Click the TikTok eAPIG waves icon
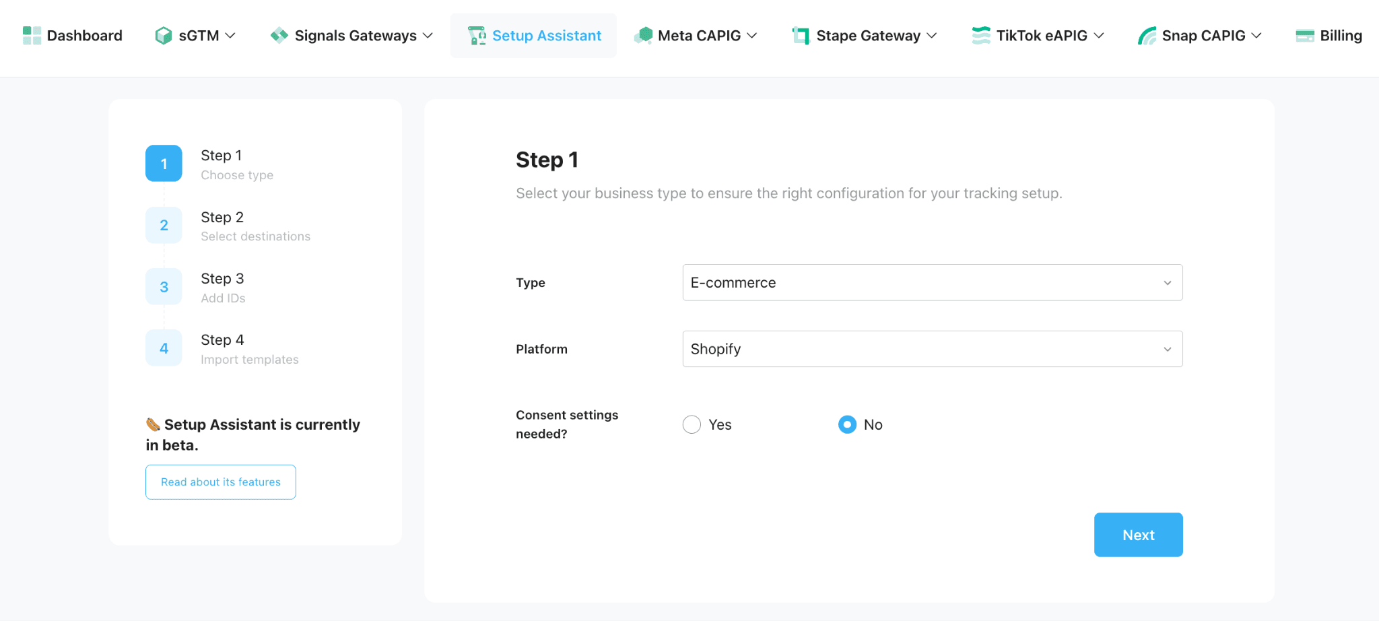The image size is (1379, 621). (x=981, y=35)
